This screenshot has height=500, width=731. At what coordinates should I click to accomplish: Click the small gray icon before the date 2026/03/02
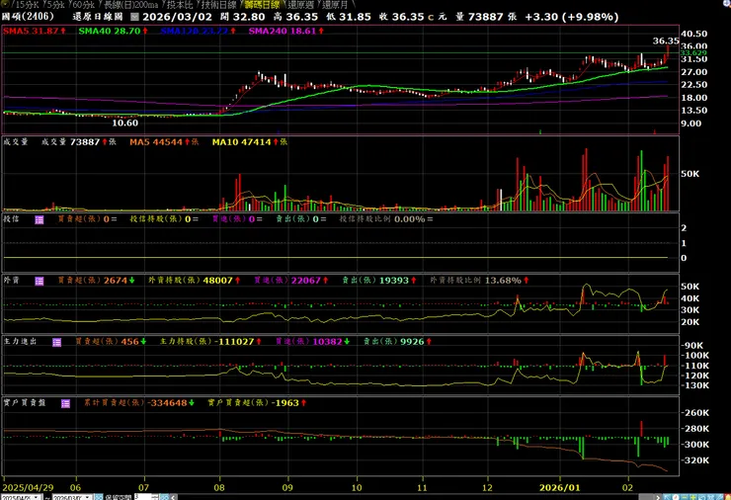click(x=134, y=17)
